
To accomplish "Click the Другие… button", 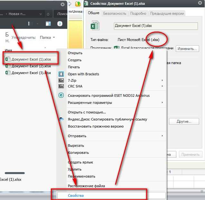I will pos(184,121).
